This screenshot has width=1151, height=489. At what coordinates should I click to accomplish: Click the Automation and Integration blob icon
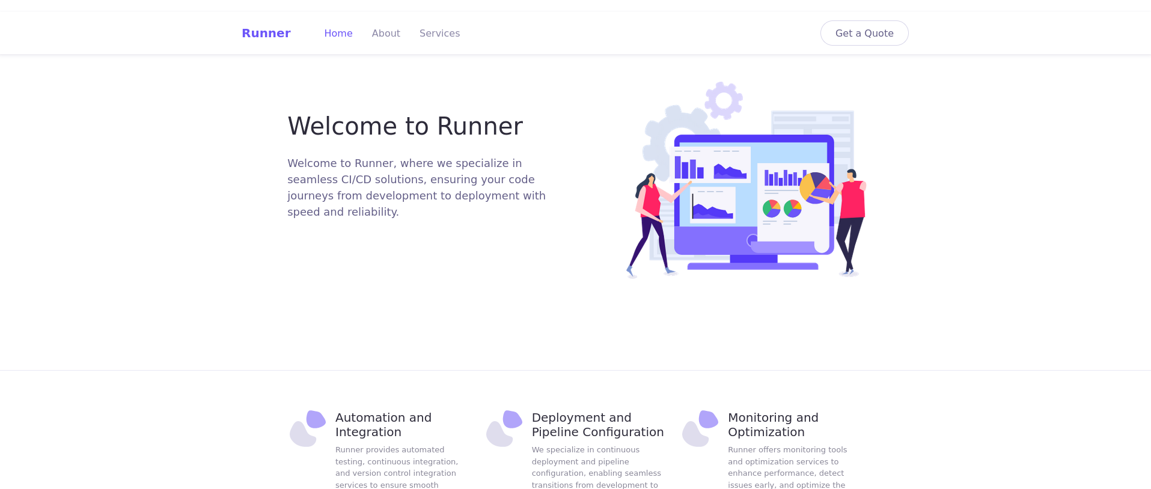(307, 428)
